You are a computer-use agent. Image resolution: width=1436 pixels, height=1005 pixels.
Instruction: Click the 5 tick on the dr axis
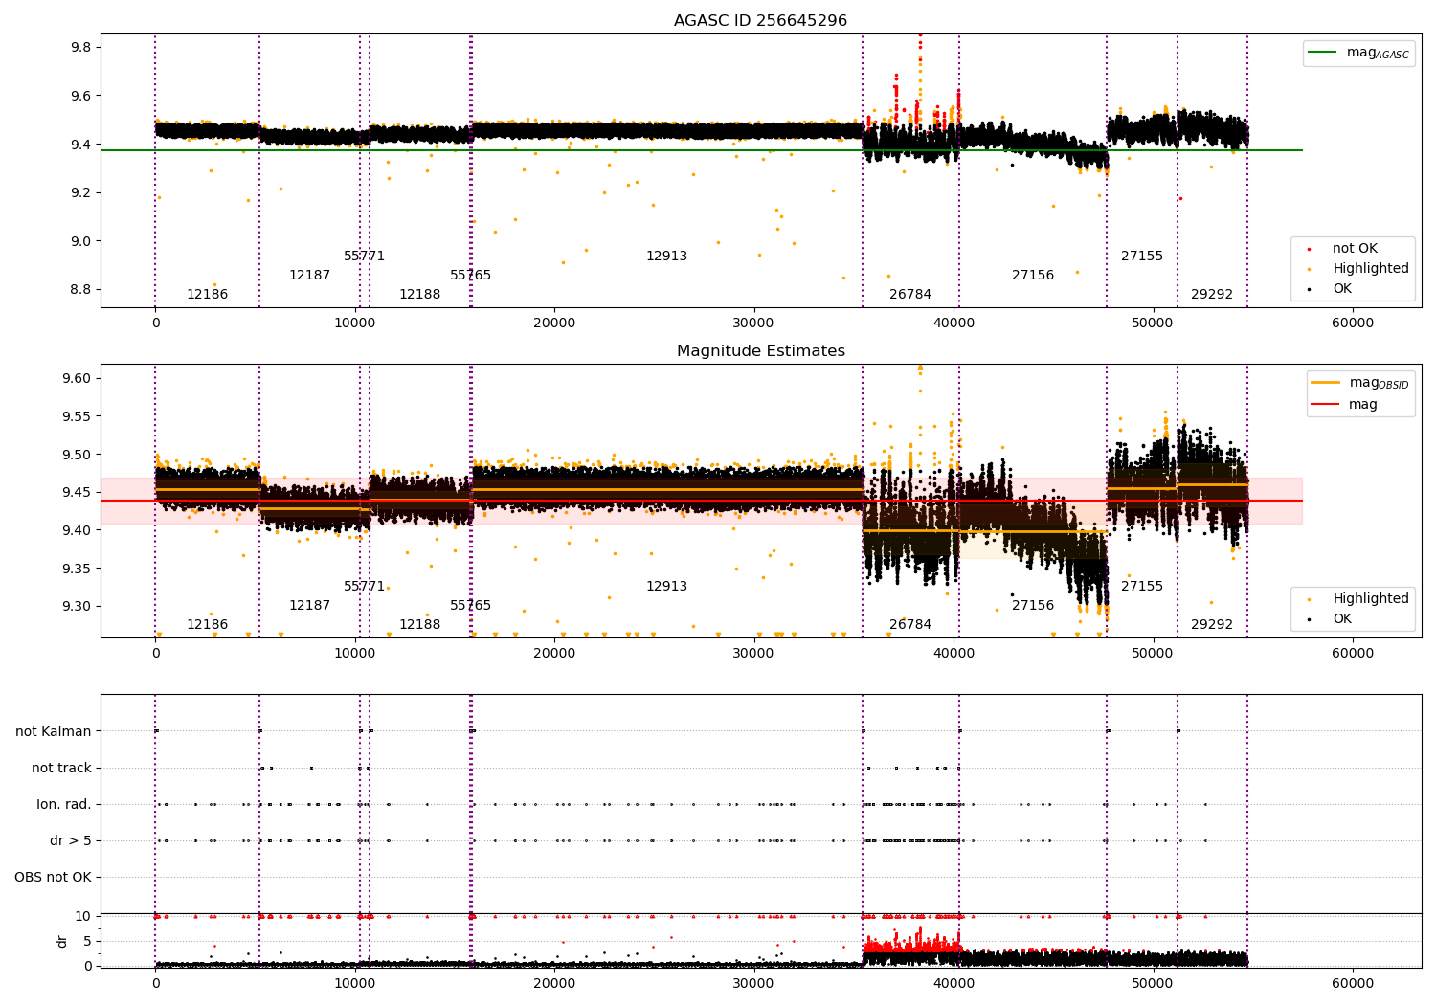87,941
